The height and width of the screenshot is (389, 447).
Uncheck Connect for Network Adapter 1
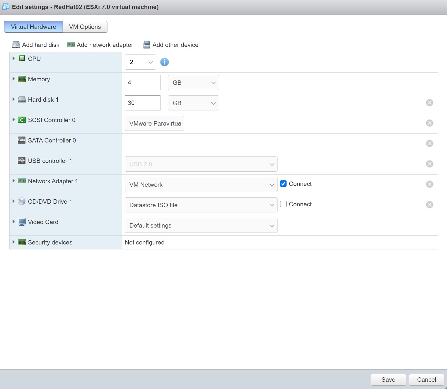283,184
